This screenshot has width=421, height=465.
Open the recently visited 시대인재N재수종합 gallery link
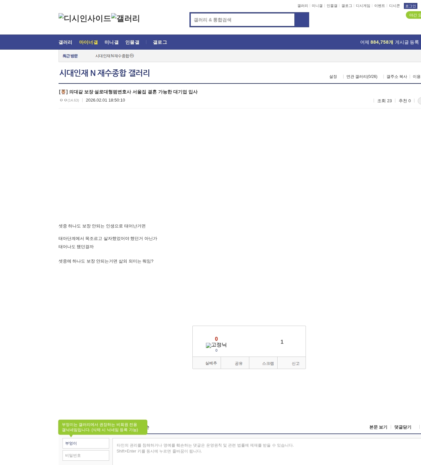(114, 56)
